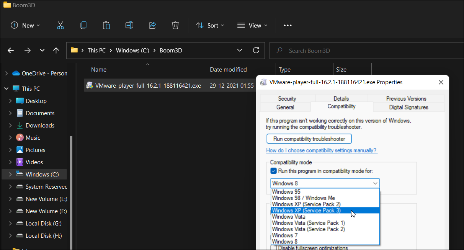
Task: Click the Share icon in toolbar
Action: (x=152, y=25)
